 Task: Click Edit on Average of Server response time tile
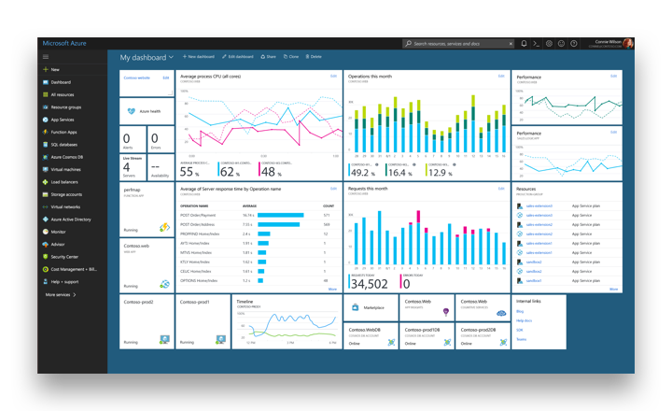pos(333,189)
